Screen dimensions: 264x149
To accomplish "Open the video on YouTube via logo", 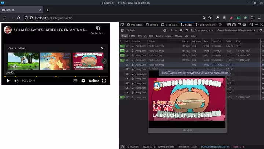I will click(x=93, y=81).
